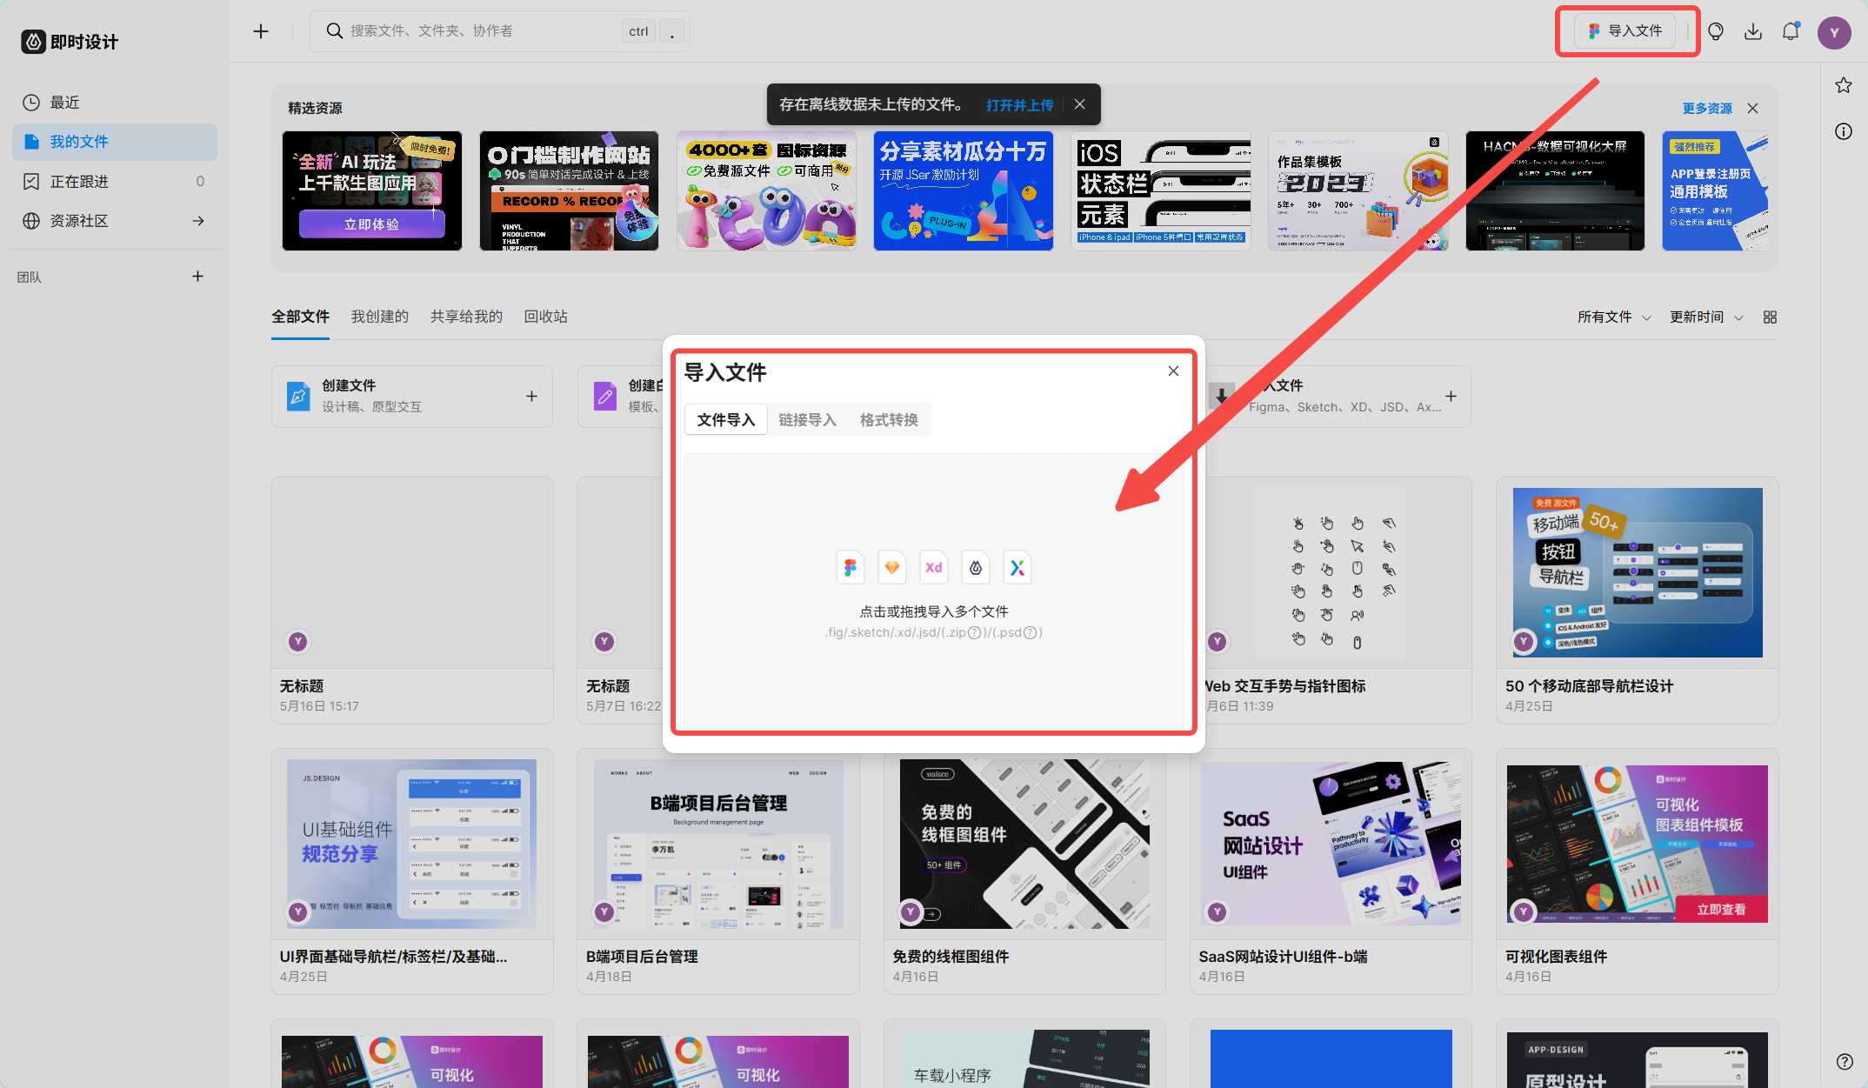Image resolution: width=1868 pixels, height=1088 pixels.
Task: Open the user avatar Y in top bar
Action: click(1834, 32)
